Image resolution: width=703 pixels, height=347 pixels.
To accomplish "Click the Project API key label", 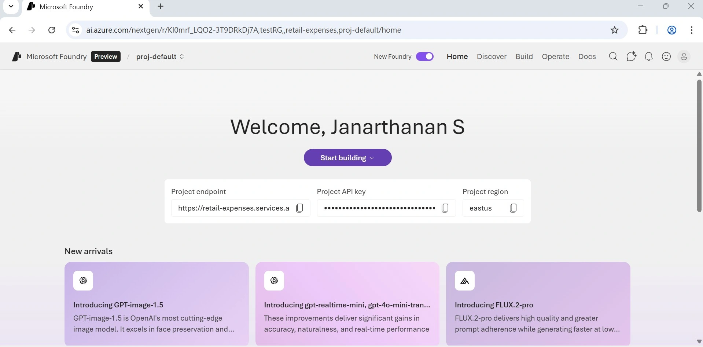I will point(341,191).
